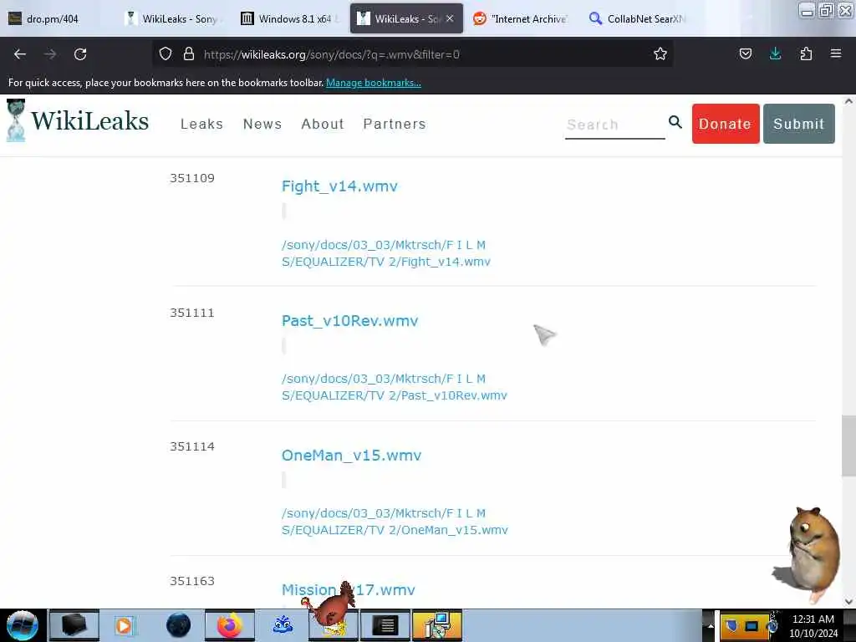This screenshot has height=642, width=856.
Task: Open the News navigation item
Action: (262, 124)
